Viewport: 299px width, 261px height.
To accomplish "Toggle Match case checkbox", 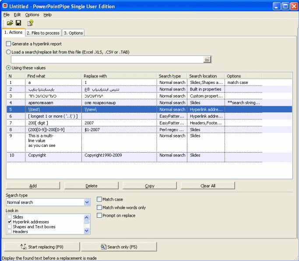I will (99, 199).
